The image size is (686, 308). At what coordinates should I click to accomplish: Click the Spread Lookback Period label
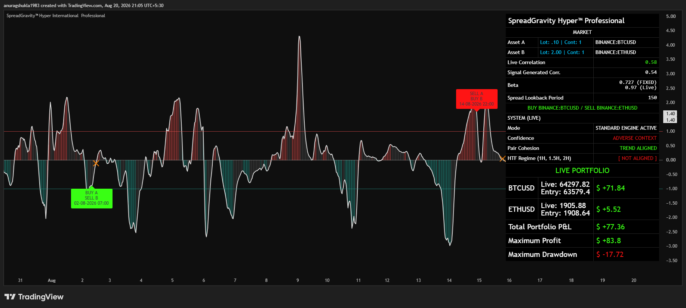coord(535,98)
